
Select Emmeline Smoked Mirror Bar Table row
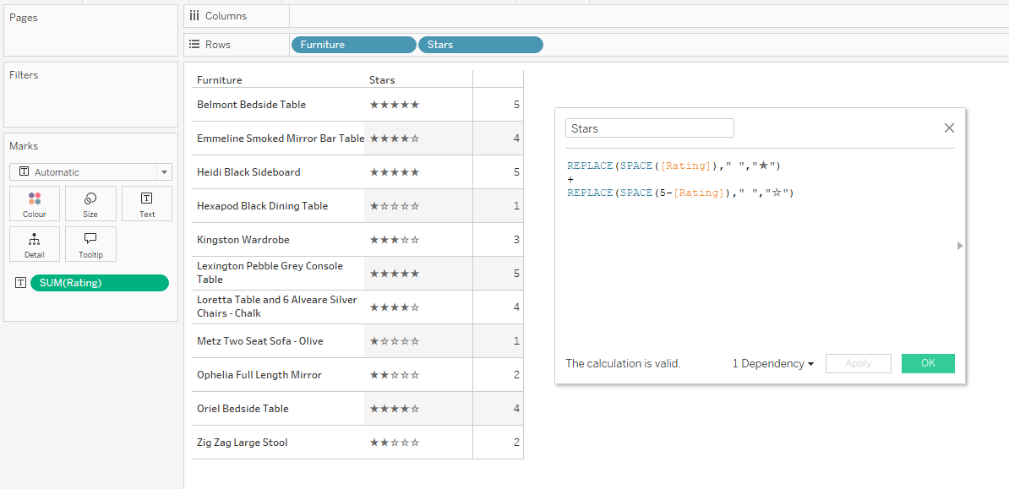tap(281, 139)
